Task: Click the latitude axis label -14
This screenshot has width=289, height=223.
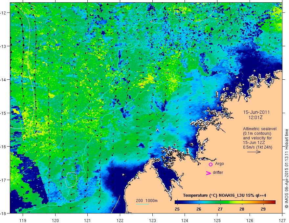Action: (x=3, y=80)
